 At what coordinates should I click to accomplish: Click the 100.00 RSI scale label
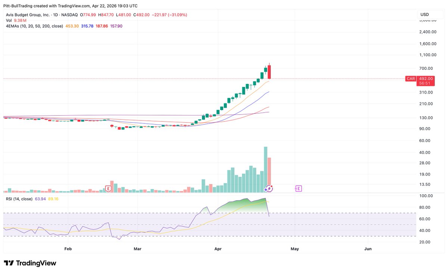tap(426, 196)
